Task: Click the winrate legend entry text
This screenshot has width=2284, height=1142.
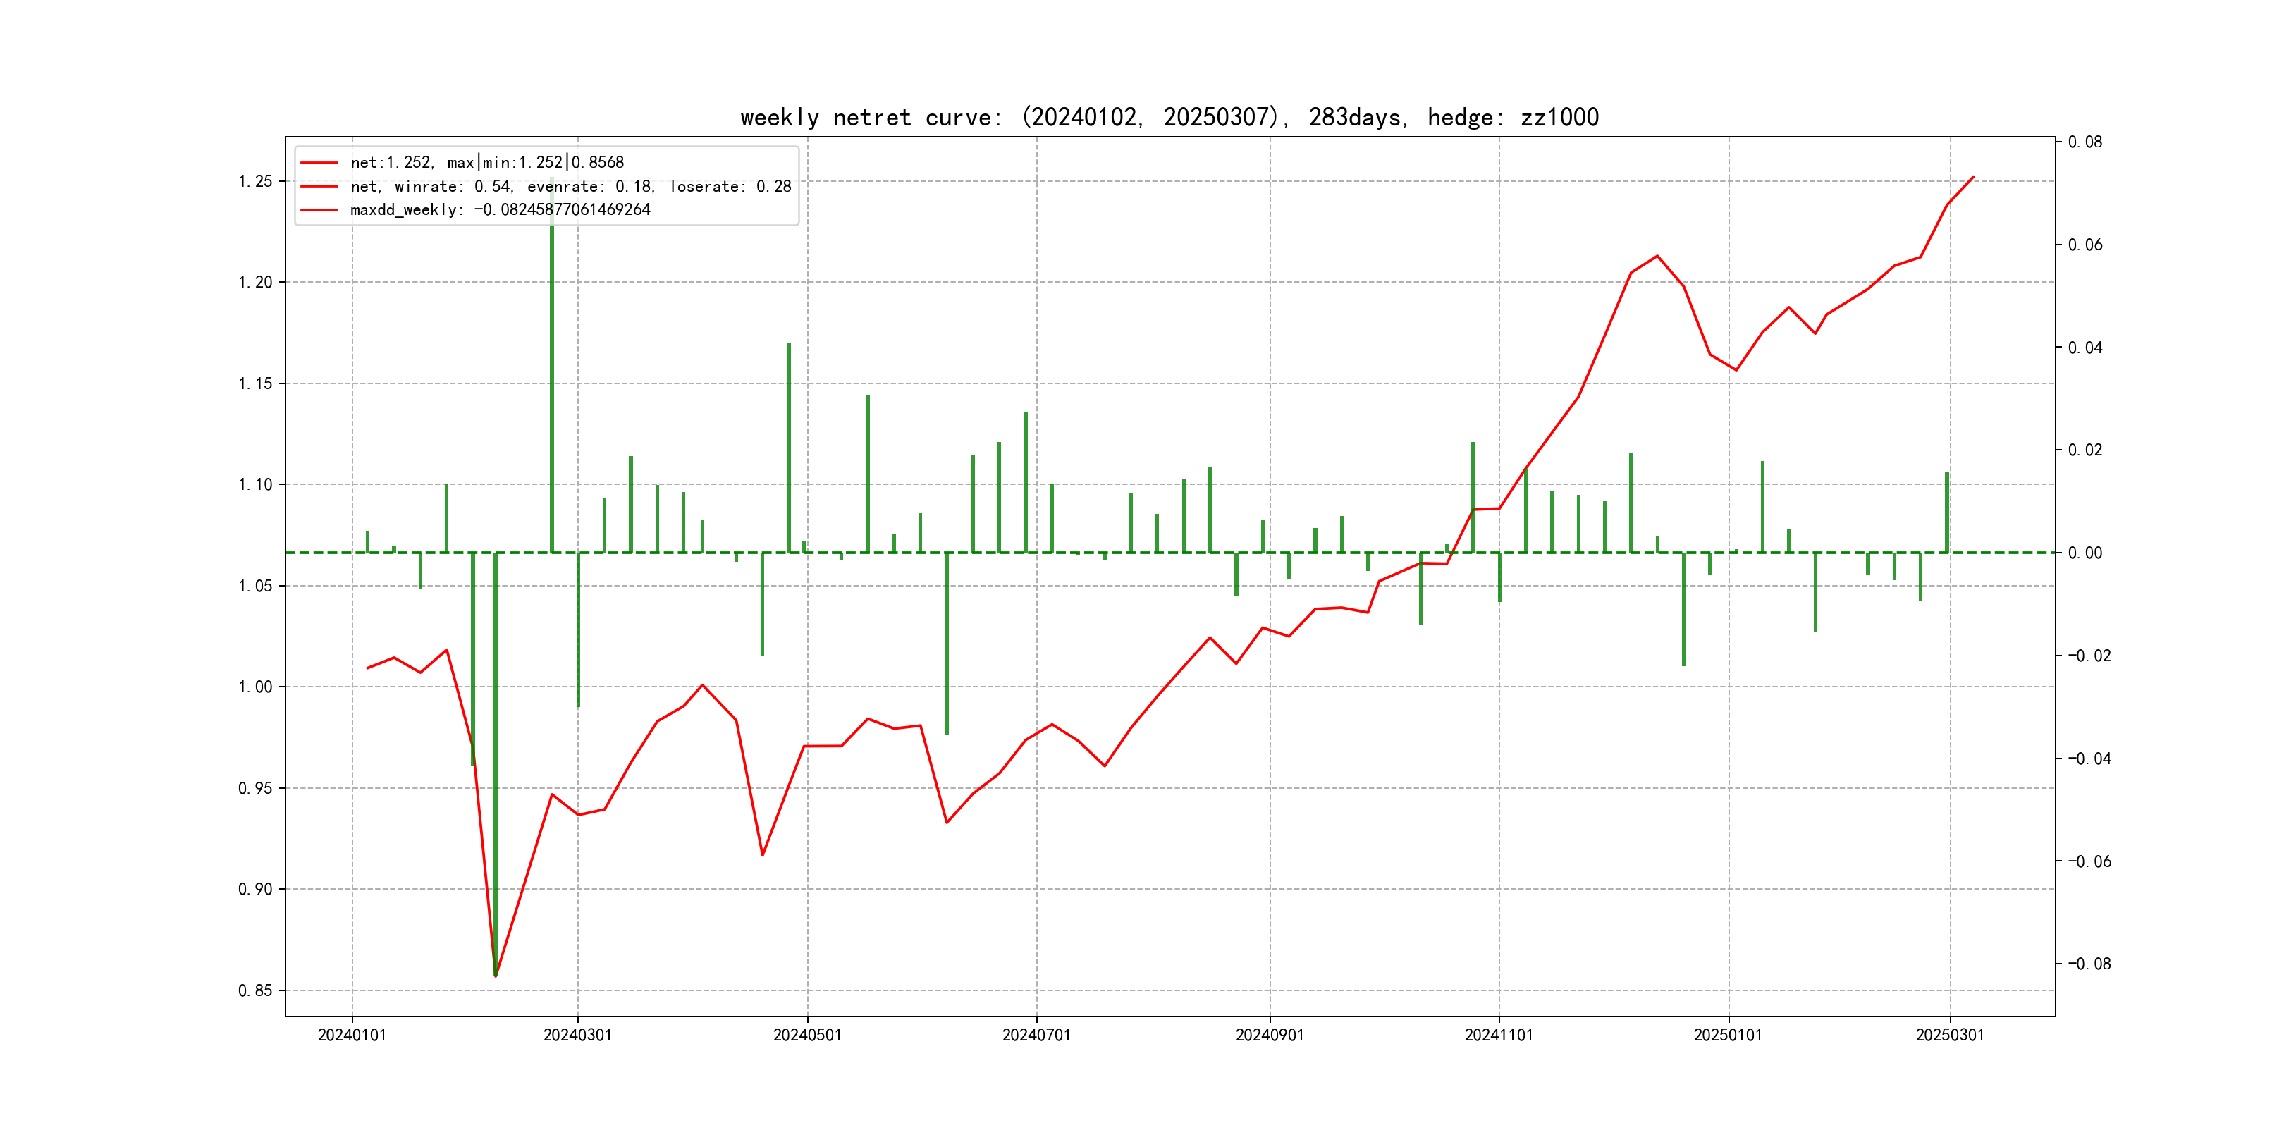Action: coord(570,186)
